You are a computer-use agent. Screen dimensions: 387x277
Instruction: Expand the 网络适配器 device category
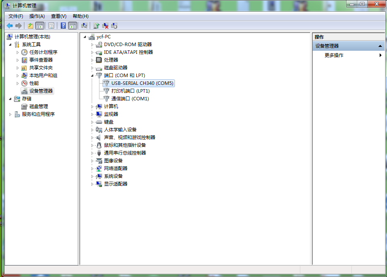click(92, 169)
